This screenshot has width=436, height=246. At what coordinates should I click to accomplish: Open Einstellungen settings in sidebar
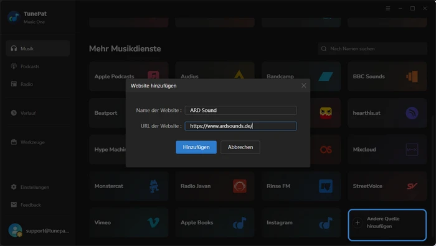(x=37, y=187)
